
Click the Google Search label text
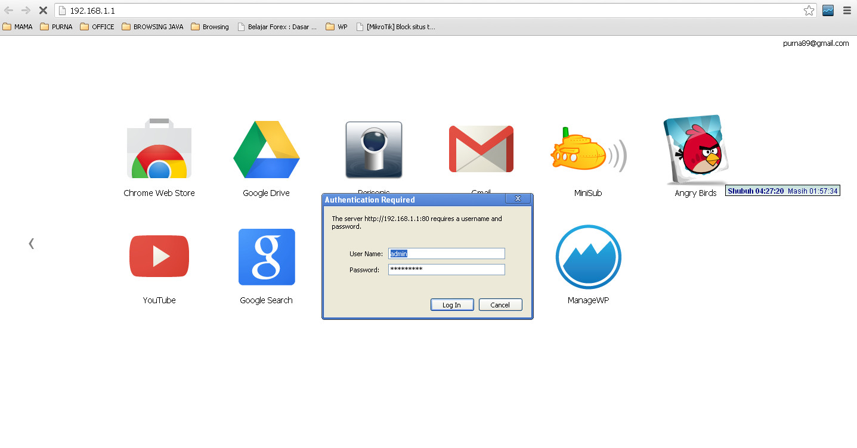pyautogui.click(x=266, y=300)
